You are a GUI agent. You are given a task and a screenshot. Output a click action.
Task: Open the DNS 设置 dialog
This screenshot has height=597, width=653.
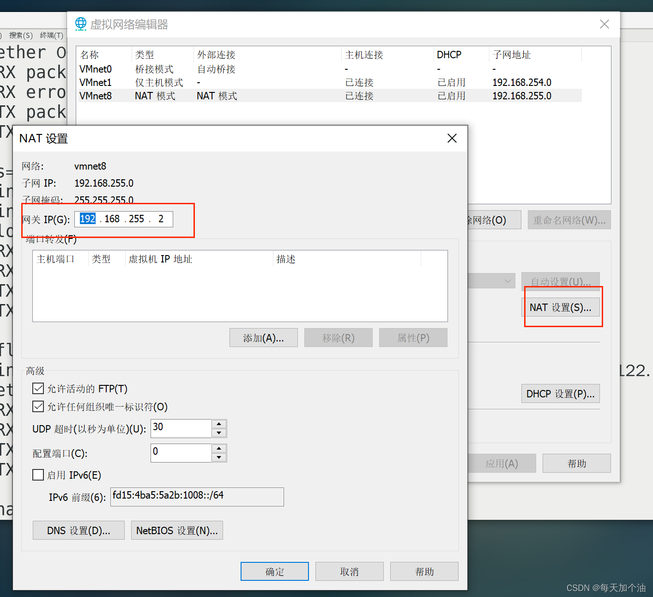[78, 530]
